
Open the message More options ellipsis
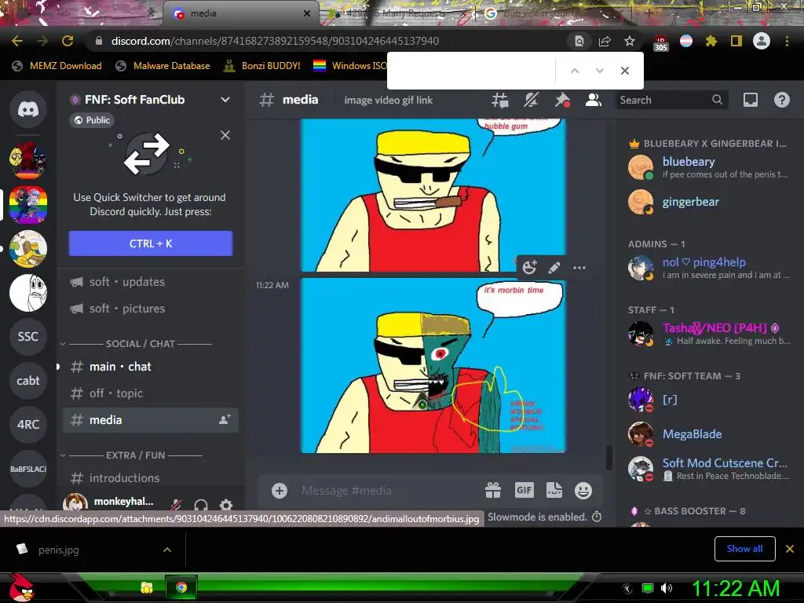[579, 267]
